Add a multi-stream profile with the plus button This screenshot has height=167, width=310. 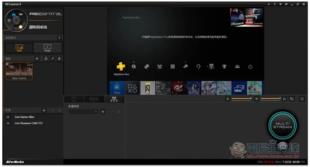pyautogui.click(x=103, y=112)
